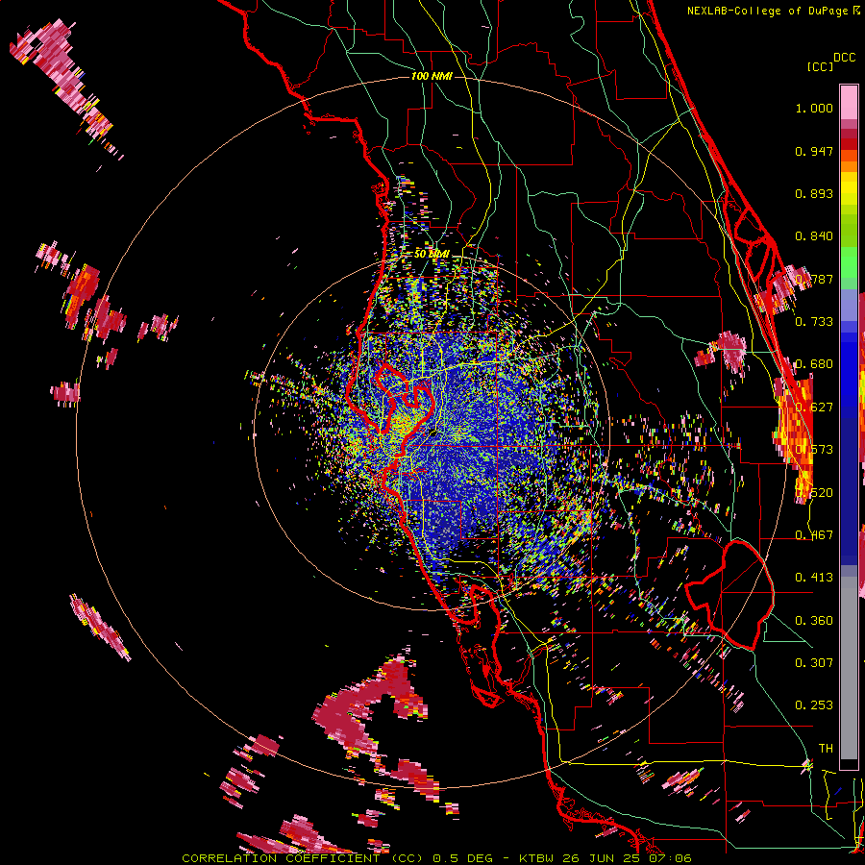Click the 0.413 scale value

click(x=814, y=578)
